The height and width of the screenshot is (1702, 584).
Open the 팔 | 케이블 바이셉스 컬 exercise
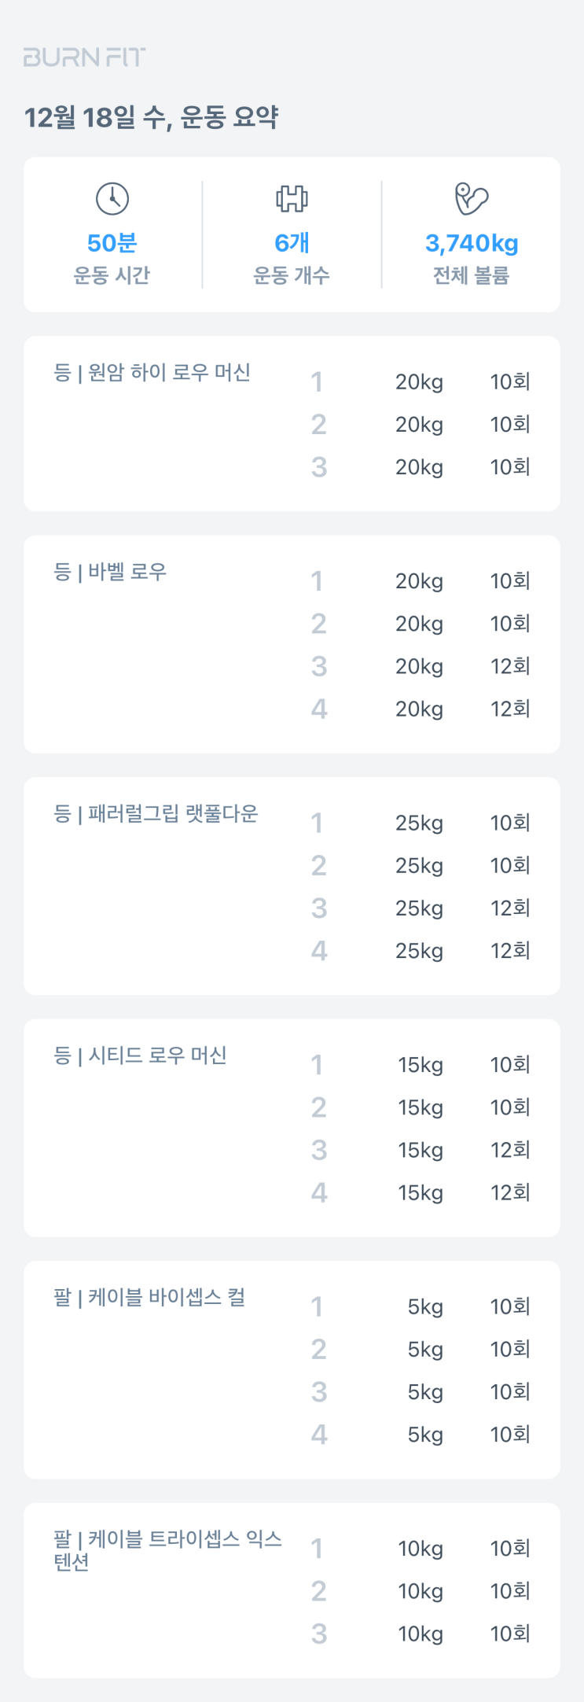click(149, 1297)
